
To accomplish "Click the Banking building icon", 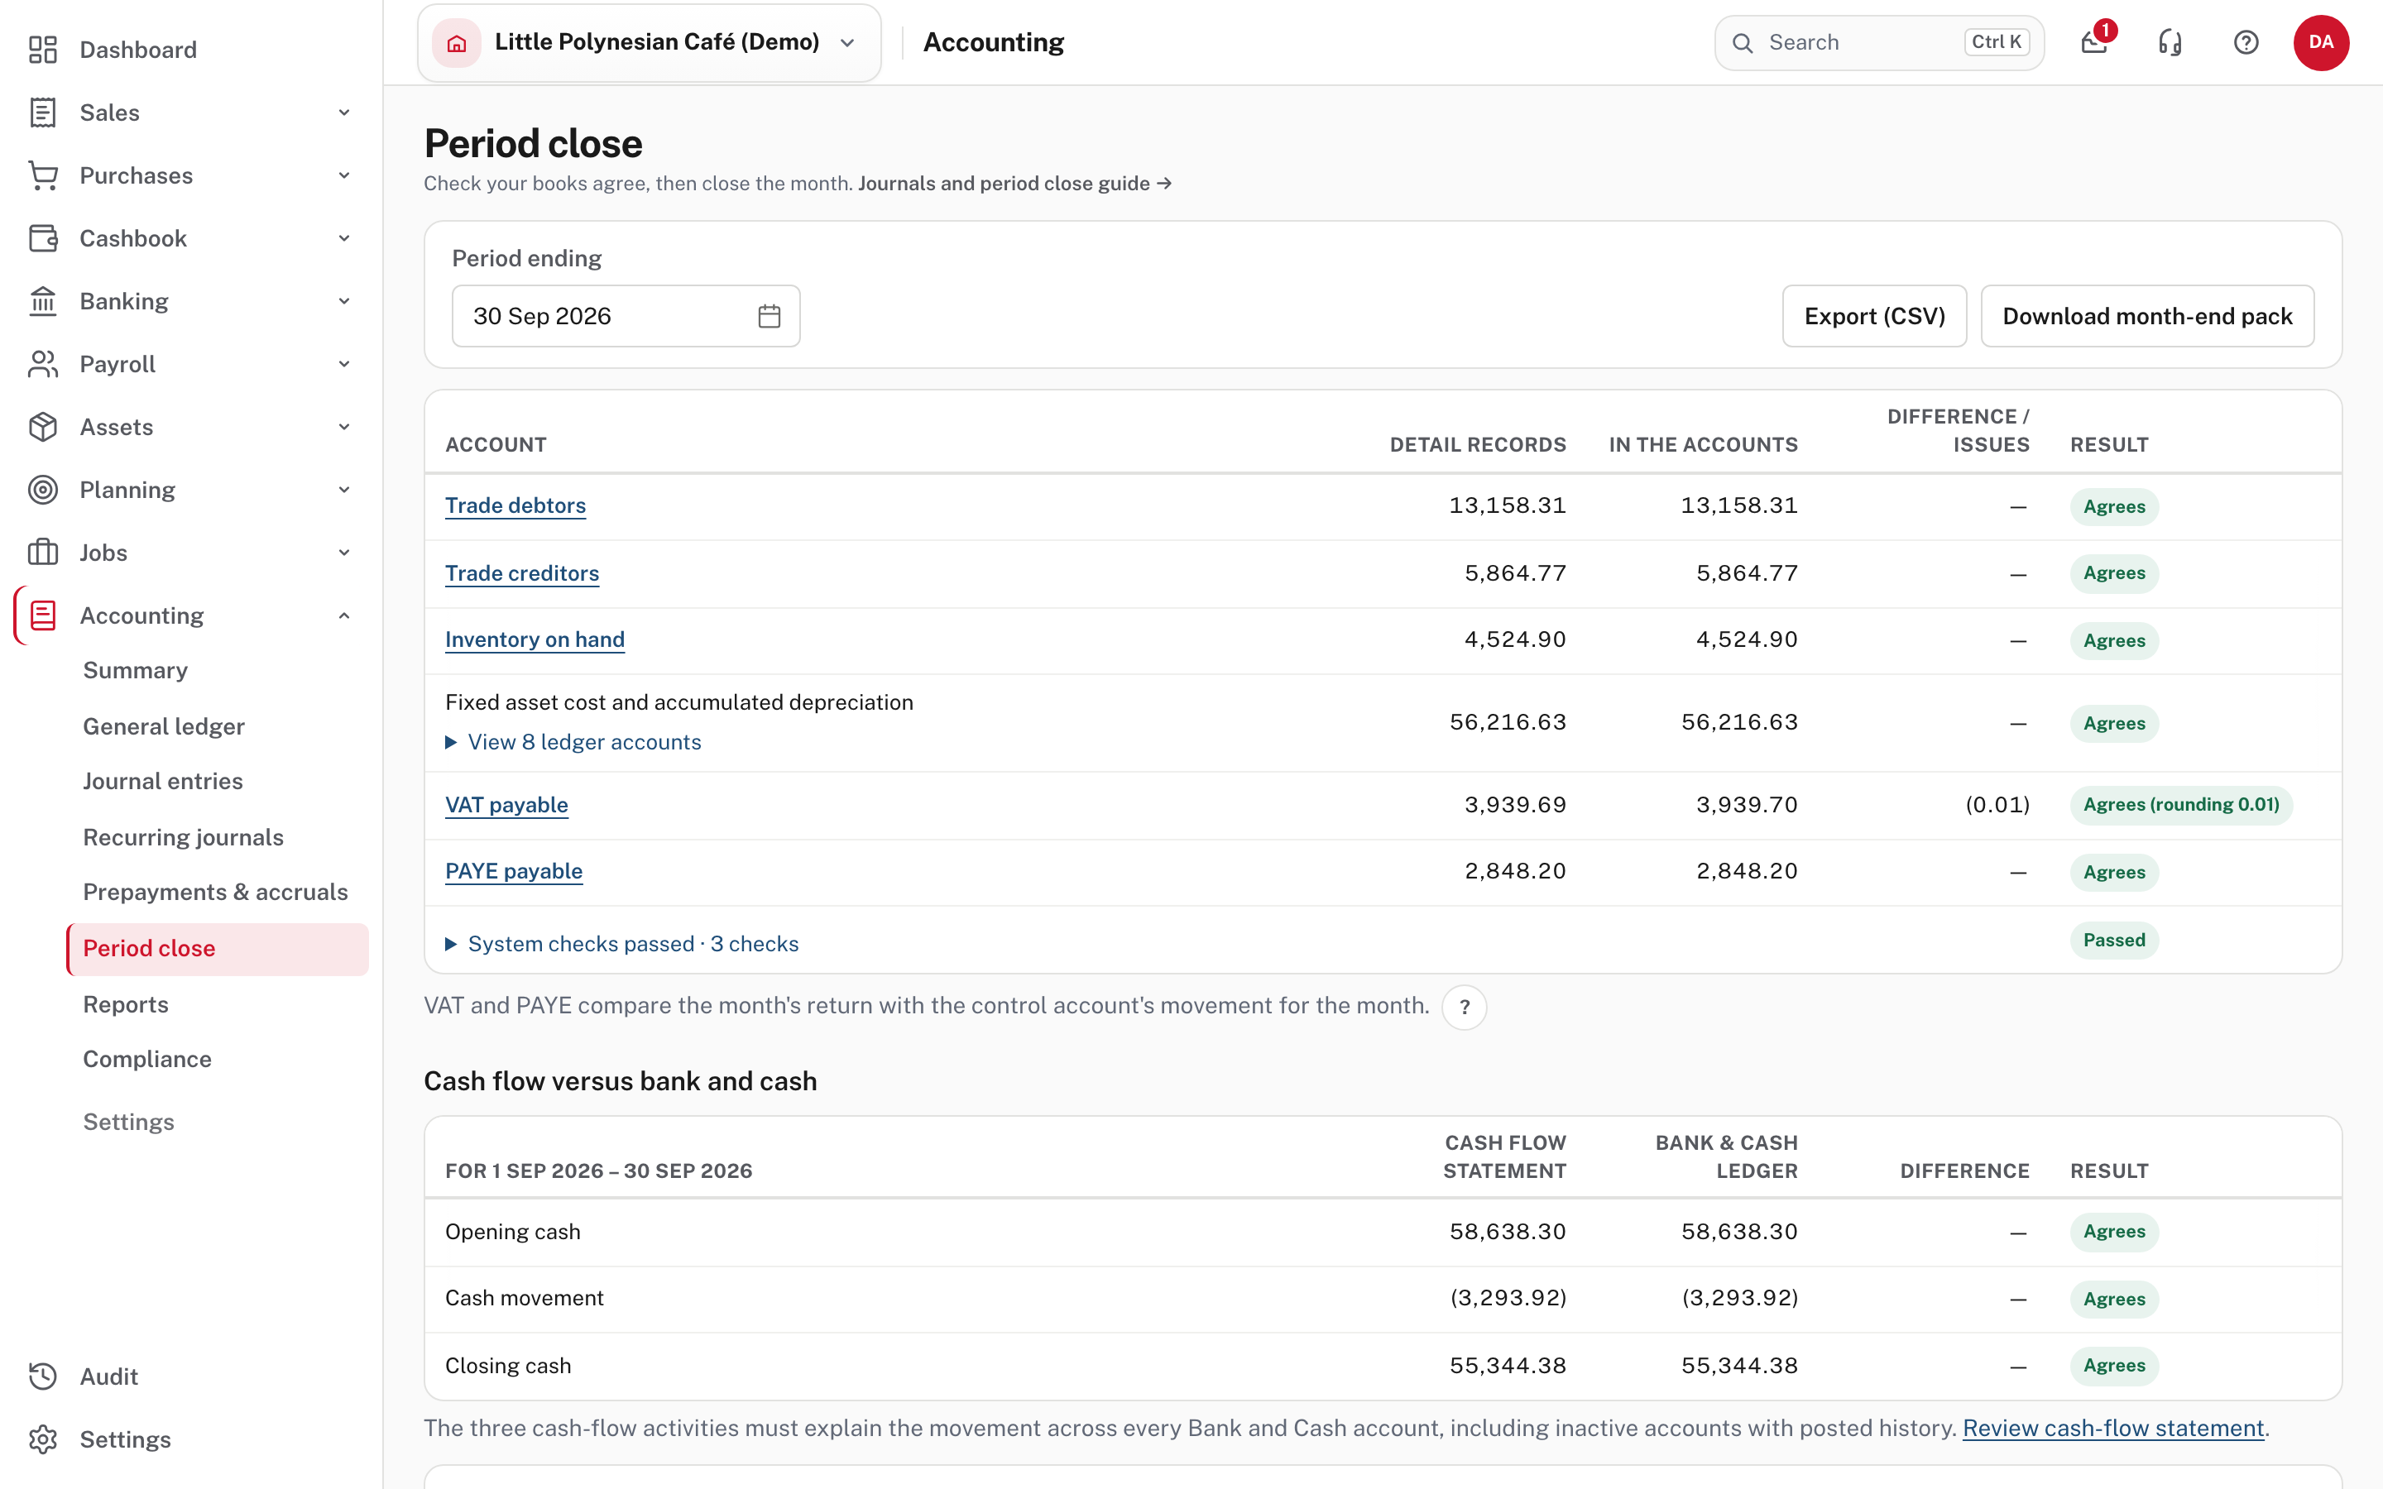I will pos(42,301).
